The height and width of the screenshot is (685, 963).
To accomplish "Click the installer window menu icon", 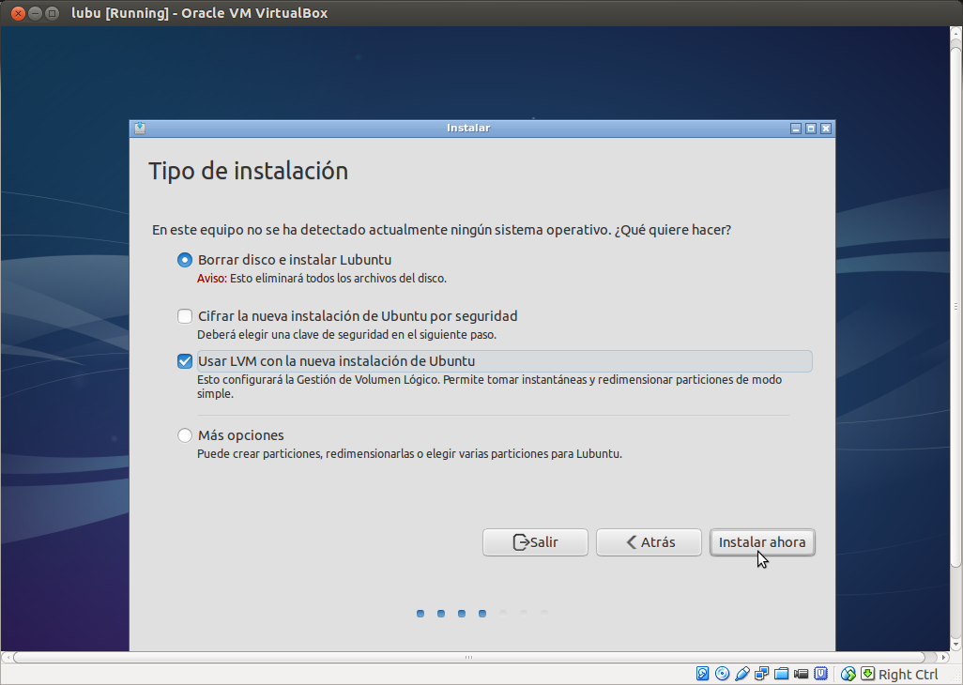I will tap(140, 129).
